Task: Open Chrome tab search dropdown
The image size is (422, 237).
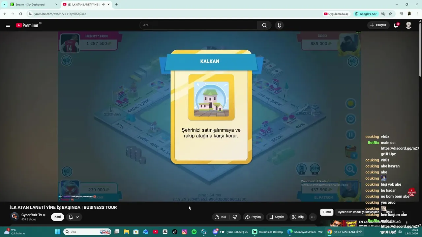Action: tap(4, 5)
